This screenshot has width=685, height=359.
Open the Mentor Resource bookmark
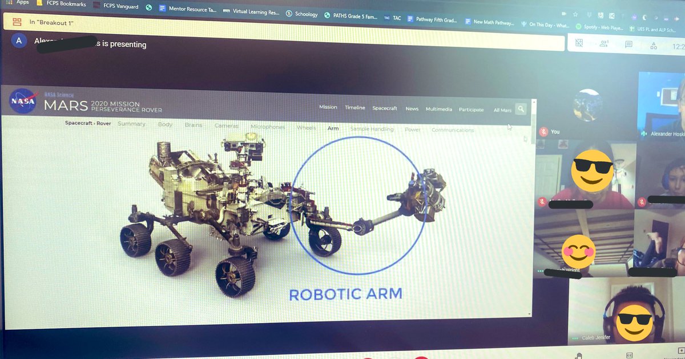point(188,9)
